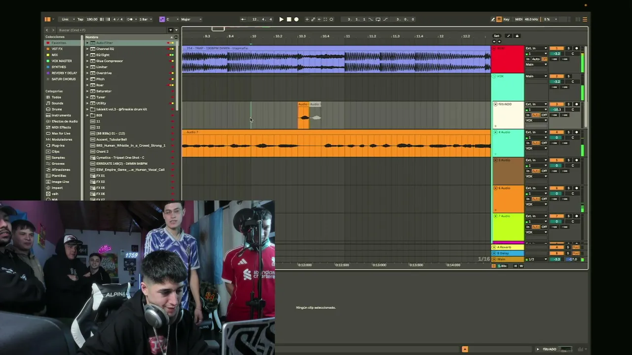This screenshot has width=632, height=355.
Task: Click the Tap tempo button
Action: click(80, 19)
